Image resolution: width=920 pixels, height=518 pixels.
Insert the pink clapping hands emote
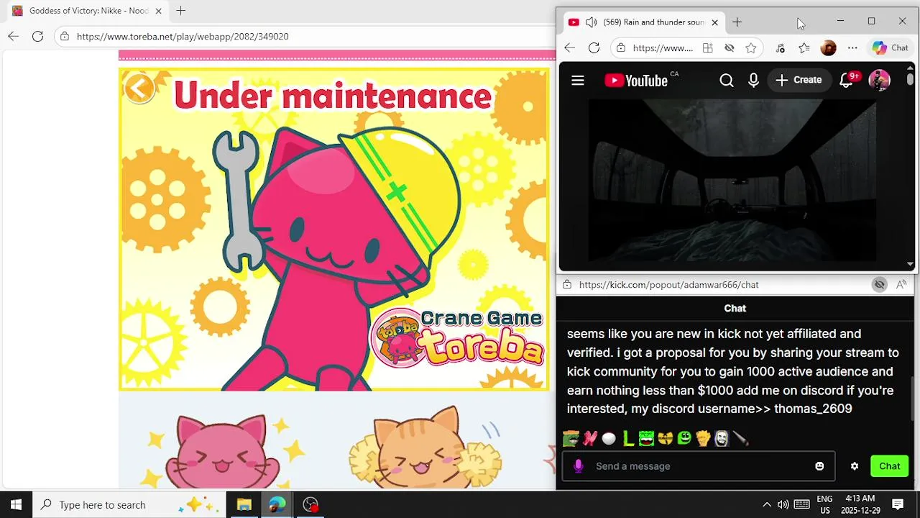(590, 438)
